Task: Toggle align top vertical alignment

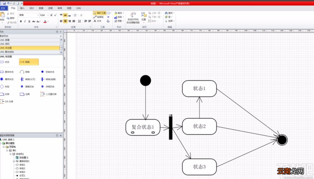Action: pyautogui.click(x=61, y=15)
